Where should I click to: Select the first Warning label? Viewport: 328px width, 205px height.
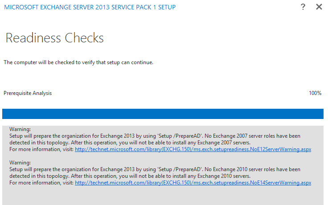20,129
